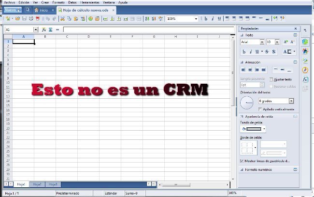Screen dimensions: 314x197
Task: Open the font size 10 dropdown
Action: pos(277,42)
